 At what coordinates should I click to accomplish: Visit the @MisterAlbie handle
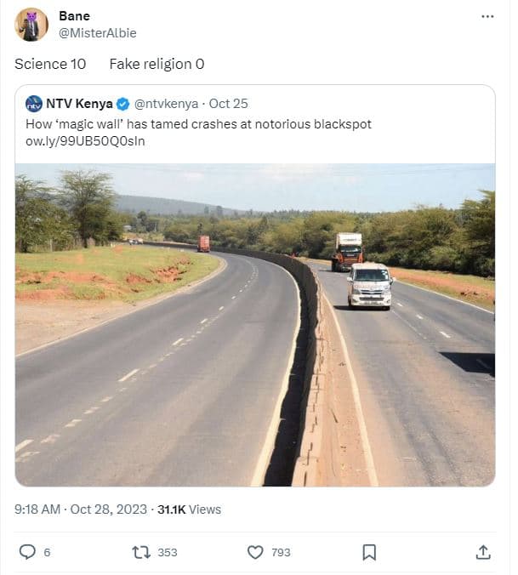click(x=97, y=33)
